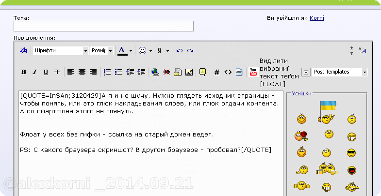The width and height of the screenshot is (381, 196).
Task: Click the insert image icon
Action: coord(189,72)
